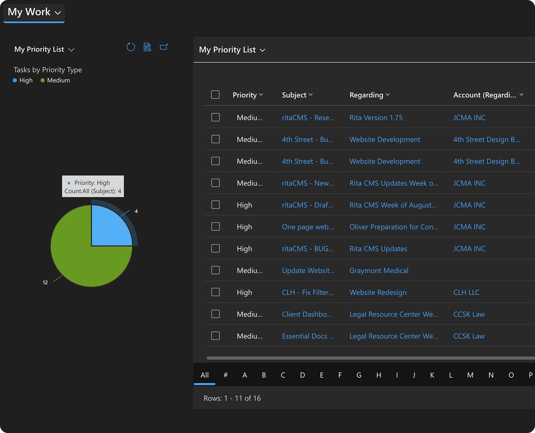Screen dimensions: 535x433
Task: Refresh the Tasks by Priority chart
Action: point(131,47)
